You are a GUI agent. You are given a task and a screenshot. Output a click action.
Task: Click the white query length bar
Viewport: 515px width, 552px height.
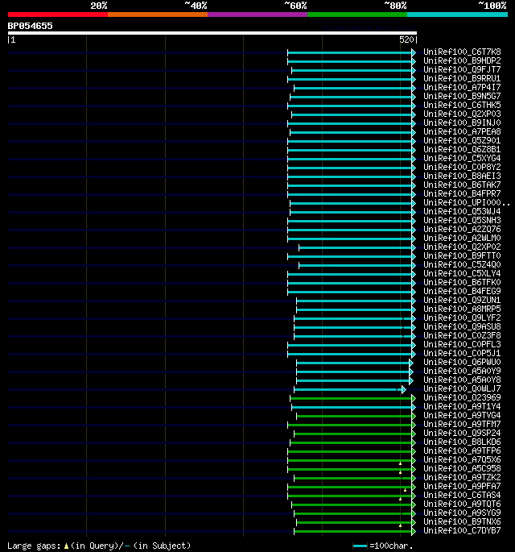pos(212,33)
